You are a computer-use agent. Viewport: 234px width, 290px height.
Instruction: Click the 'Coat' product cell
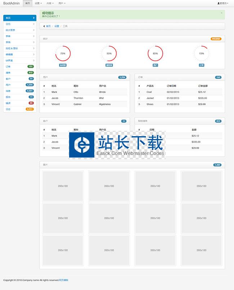[x=149, y=92]
